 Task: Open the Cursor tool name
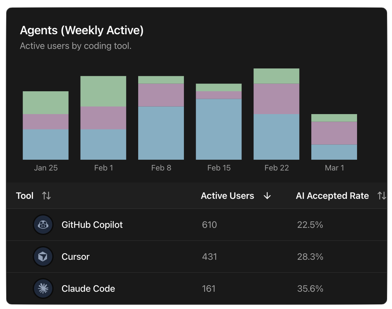75,257
